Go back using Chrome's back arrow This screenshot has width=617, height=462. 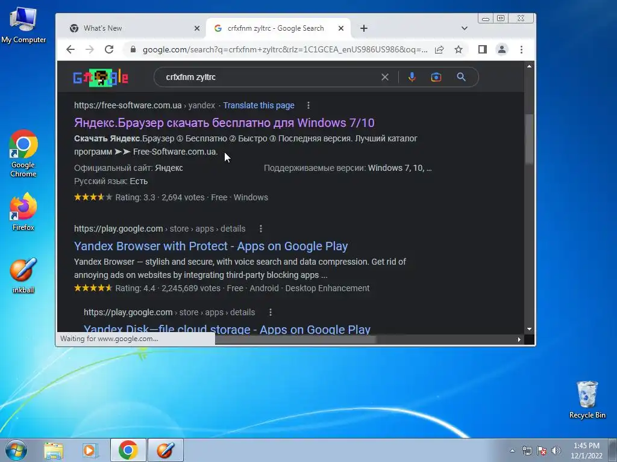pos(70,49)
